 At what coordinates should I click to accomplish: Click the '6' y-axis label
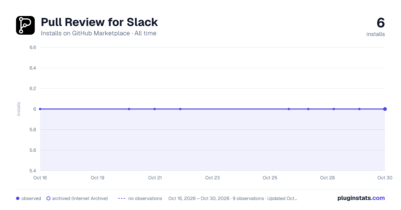tap(35, 109)
